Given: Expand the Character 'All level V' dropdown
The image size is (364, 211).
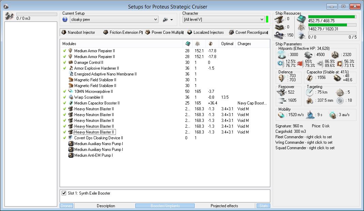Looking at the screenshot, I should (262, 19).
